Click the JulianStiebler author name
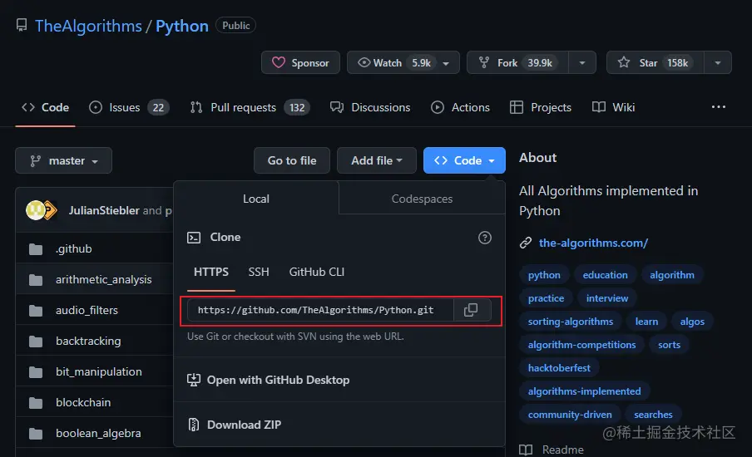The width and height of the screenshot is (752, 457). coord(104,210)
